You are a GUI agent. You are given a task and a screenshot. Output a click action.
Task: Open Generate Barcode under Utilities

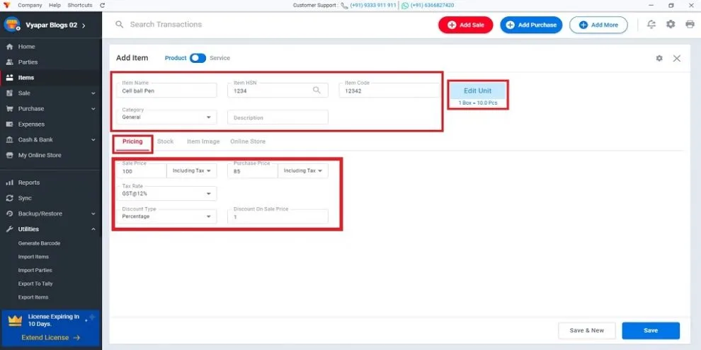tap(40, 243)
